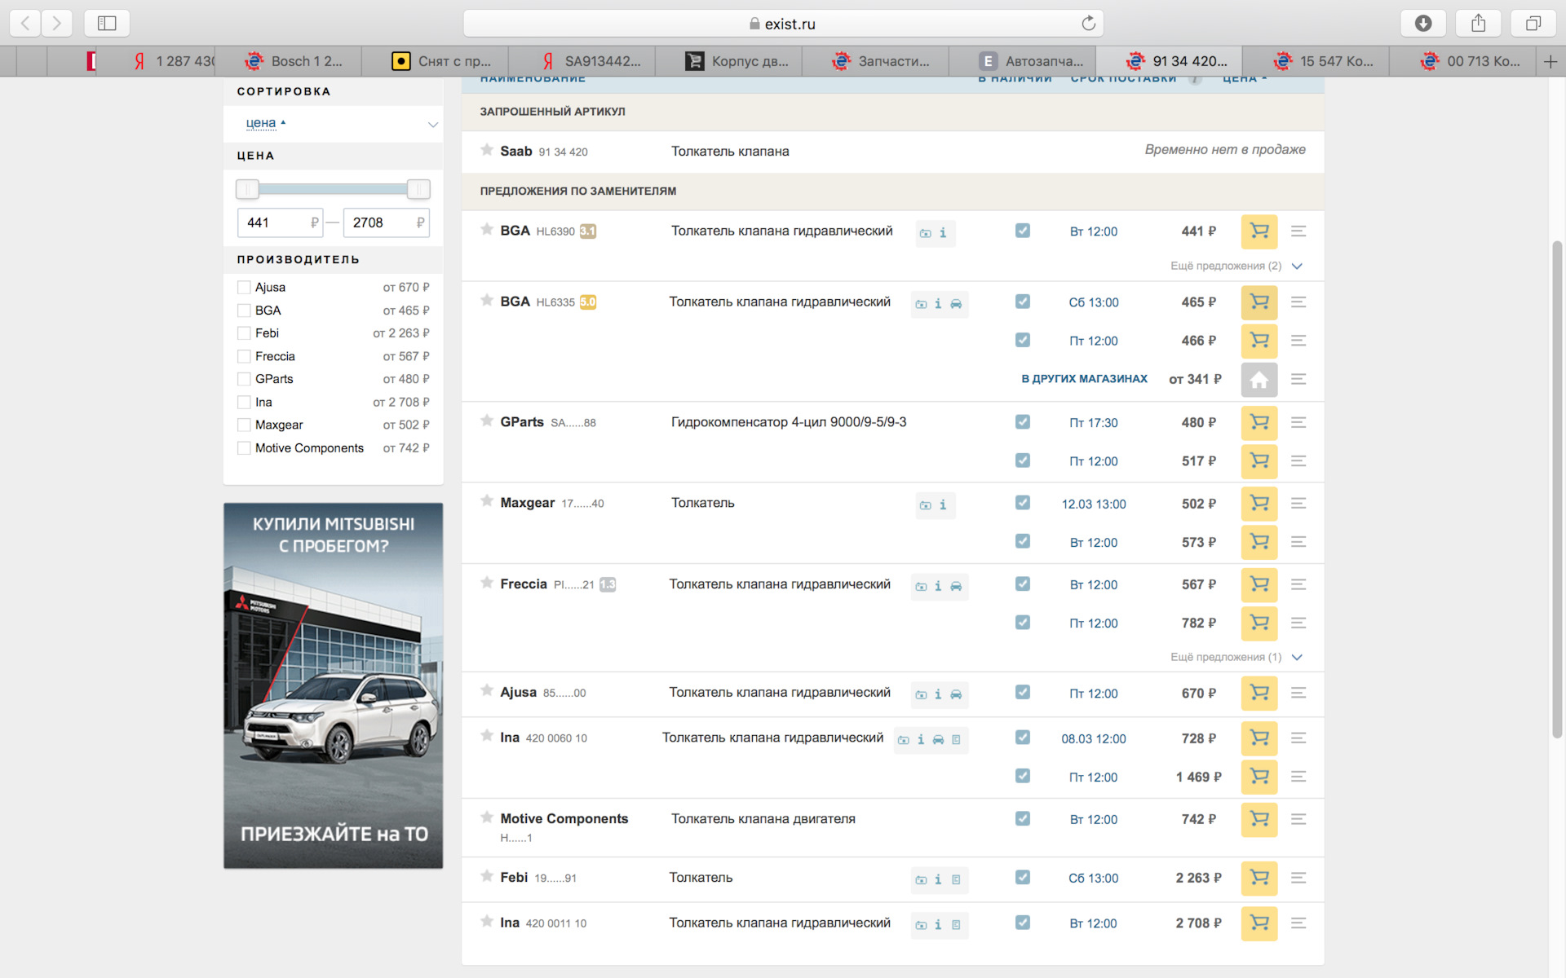Image resolution: width=1566 pixels, height=978 pixels.
Task: Star the Febi item
Action: pos(487,876)
